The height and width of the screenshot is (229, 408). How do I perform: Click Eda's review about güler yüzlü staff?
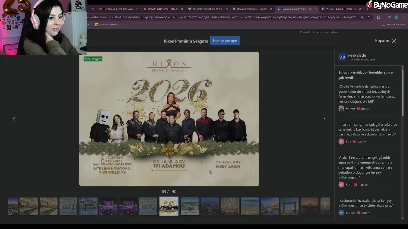(368, 129)
